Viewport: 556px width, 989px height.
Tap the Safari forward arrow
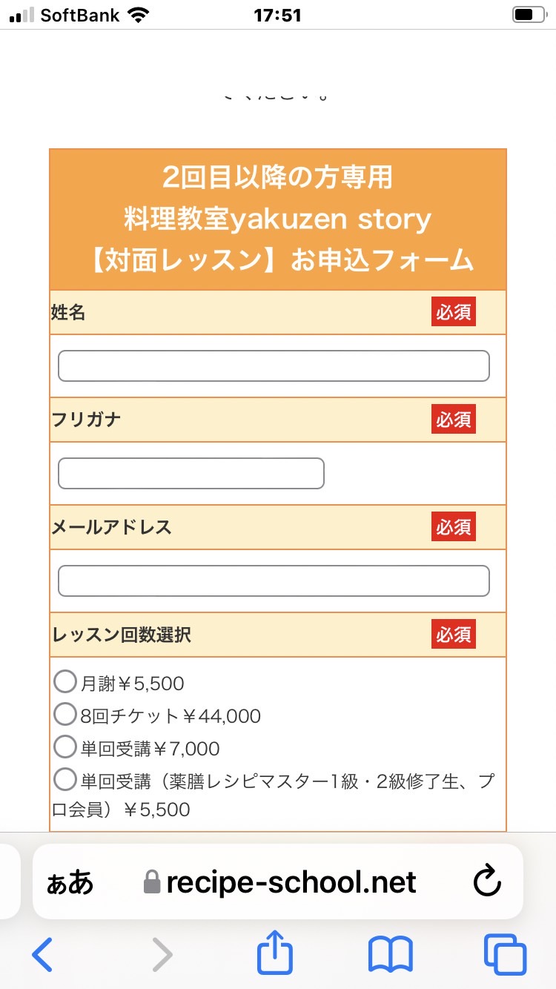(x=162, y=953)
